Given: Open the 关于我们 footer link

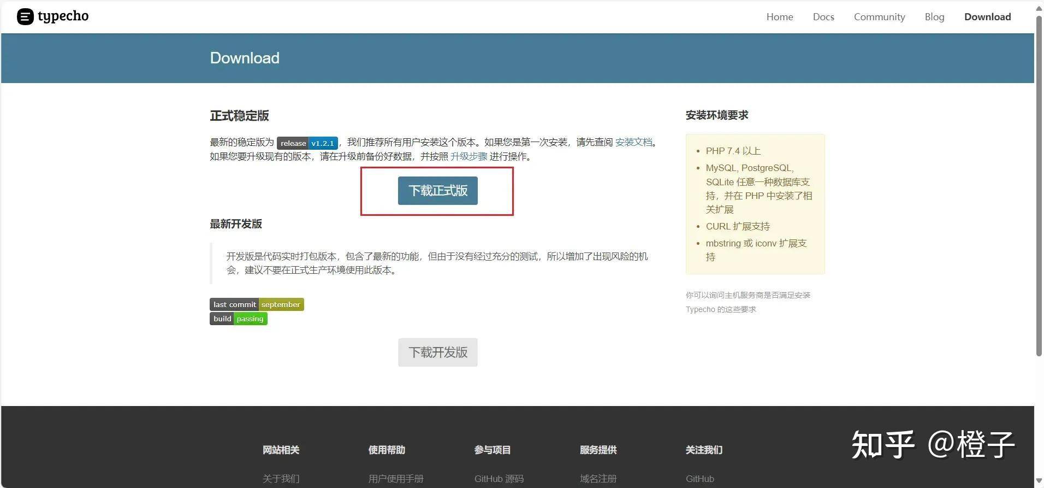Looking at the screenshot, I should coord(281,479).
